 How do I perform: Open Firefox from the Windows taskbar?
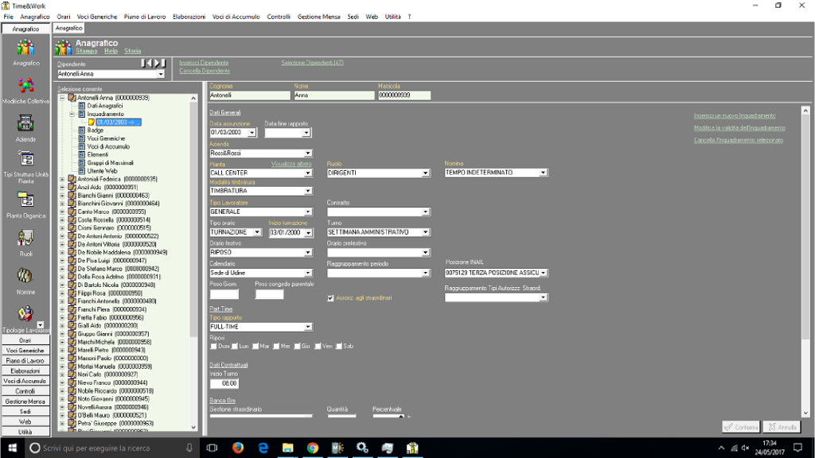click(x=237, y=448)
